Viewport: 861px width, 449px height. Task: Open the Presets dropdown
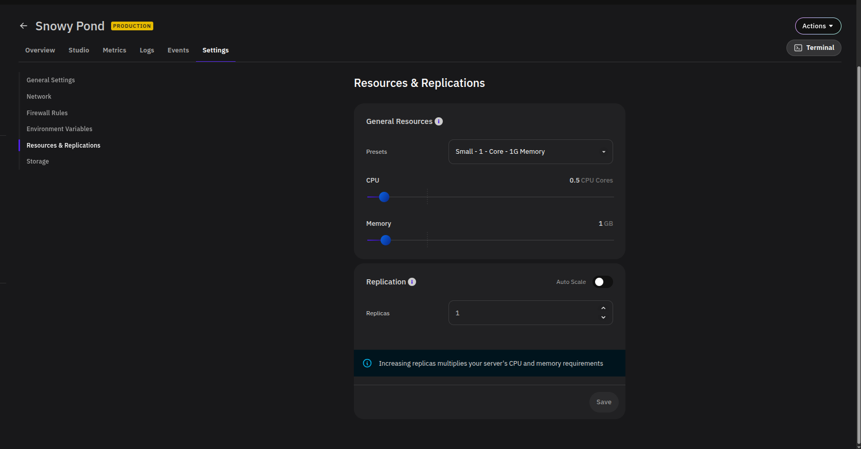pyautogui.click(x=530, y=152)
